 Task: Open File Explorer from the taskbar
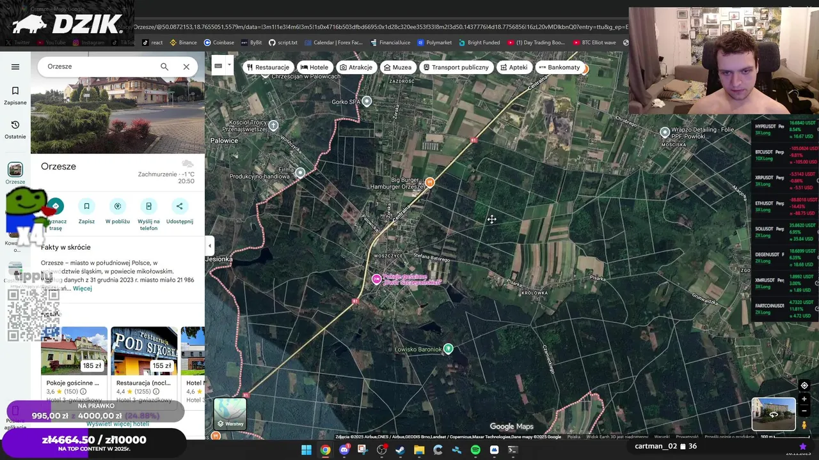(419, 450)
